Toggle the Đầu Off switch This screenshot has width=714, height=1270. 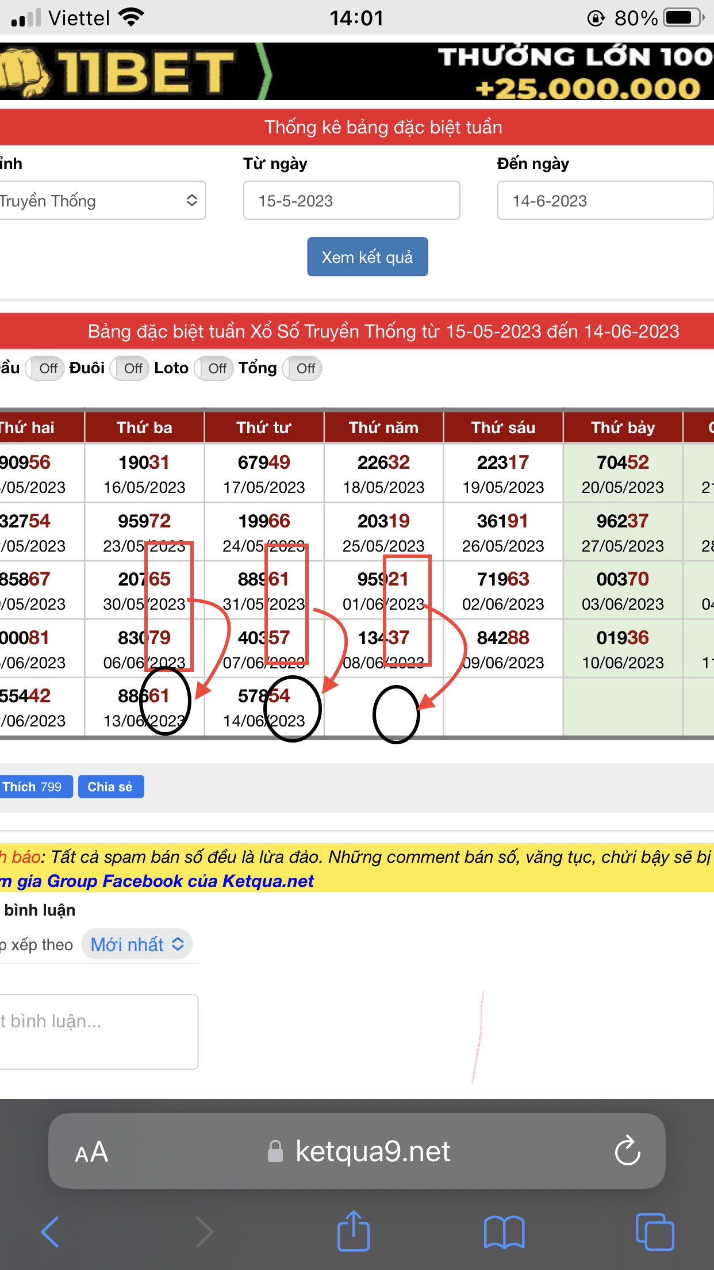[x=44, y=368]
